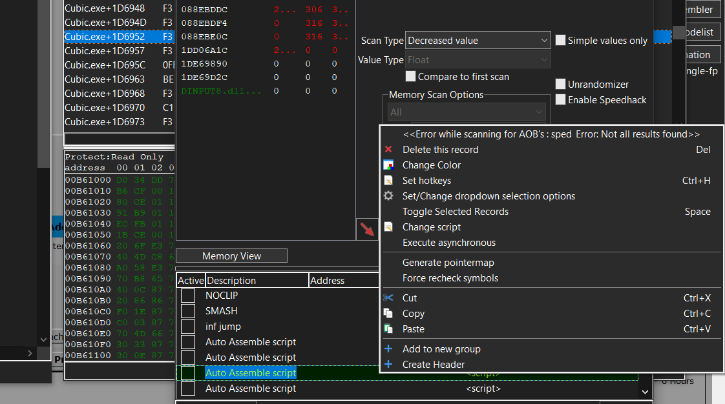Click the gear icon for dropdown selection options
The width and height of the screenshot is (725, 404).
(x=388, y=196)
